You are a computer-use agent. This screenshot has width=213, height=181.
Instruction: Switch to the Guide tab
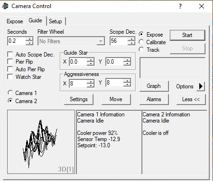[x=36, y=20]
